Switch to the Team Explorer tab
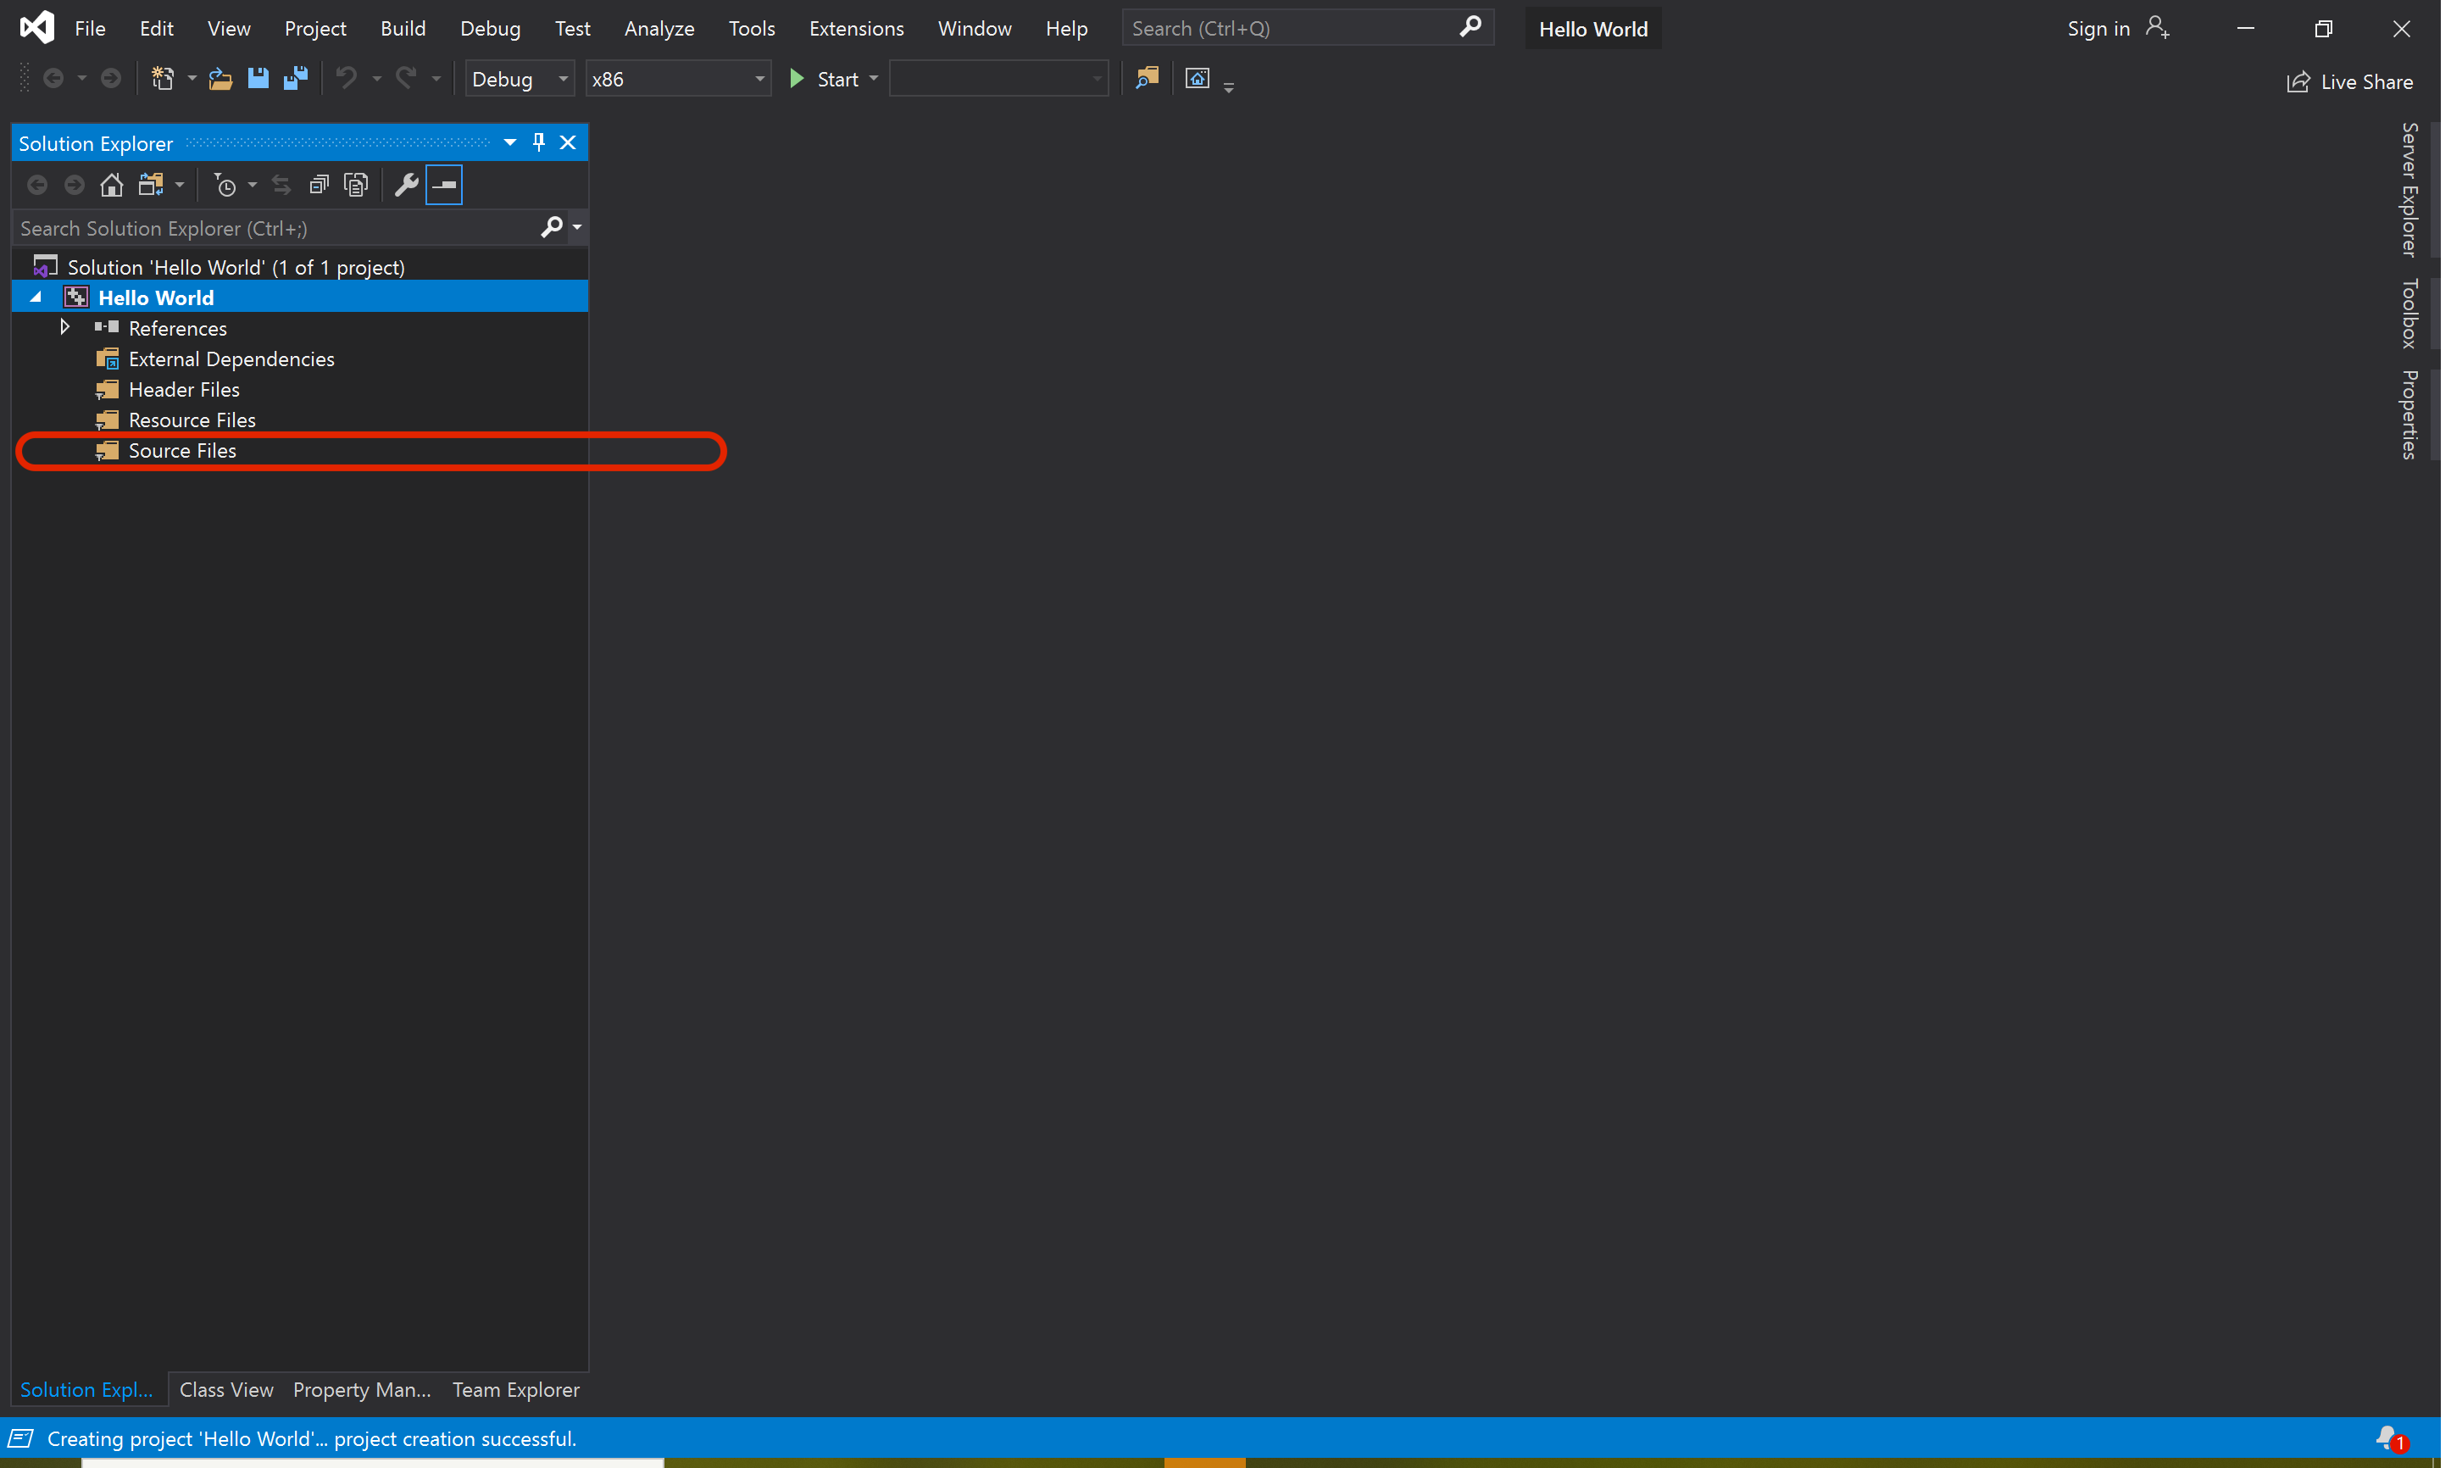 tap(516, 1389)
